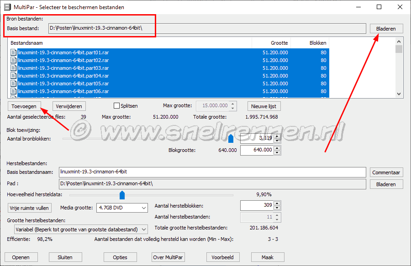Click the Basis bestand path field
Image resolution: width=411 pixels, height=266 pixels.
pyautogui.click(x=207, y=29)
